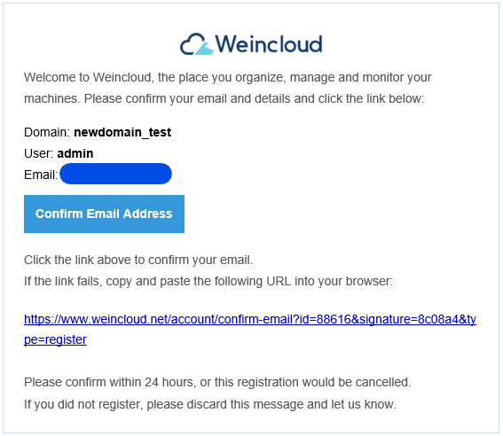Click the Weincloud wordmark text in header
This screenshot has height=436, width=503.
(269, 44)
